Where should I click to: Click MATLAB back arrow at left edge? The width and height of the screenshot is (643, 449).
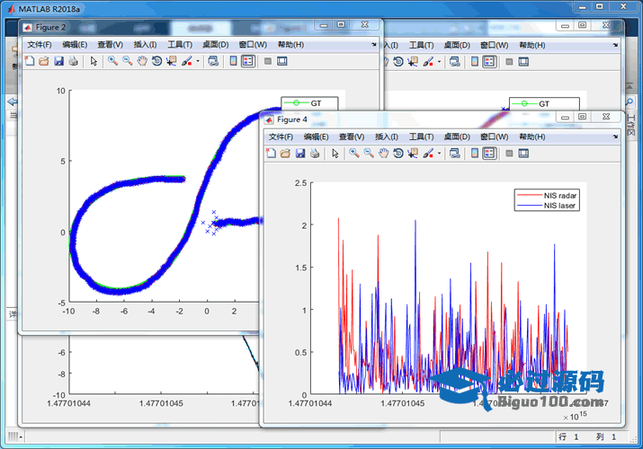coord(13,101)
